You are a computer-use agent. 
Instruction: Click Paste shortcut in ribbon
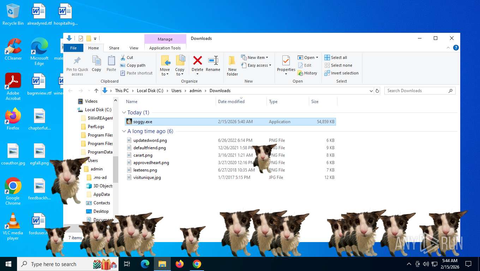(136, 73)
